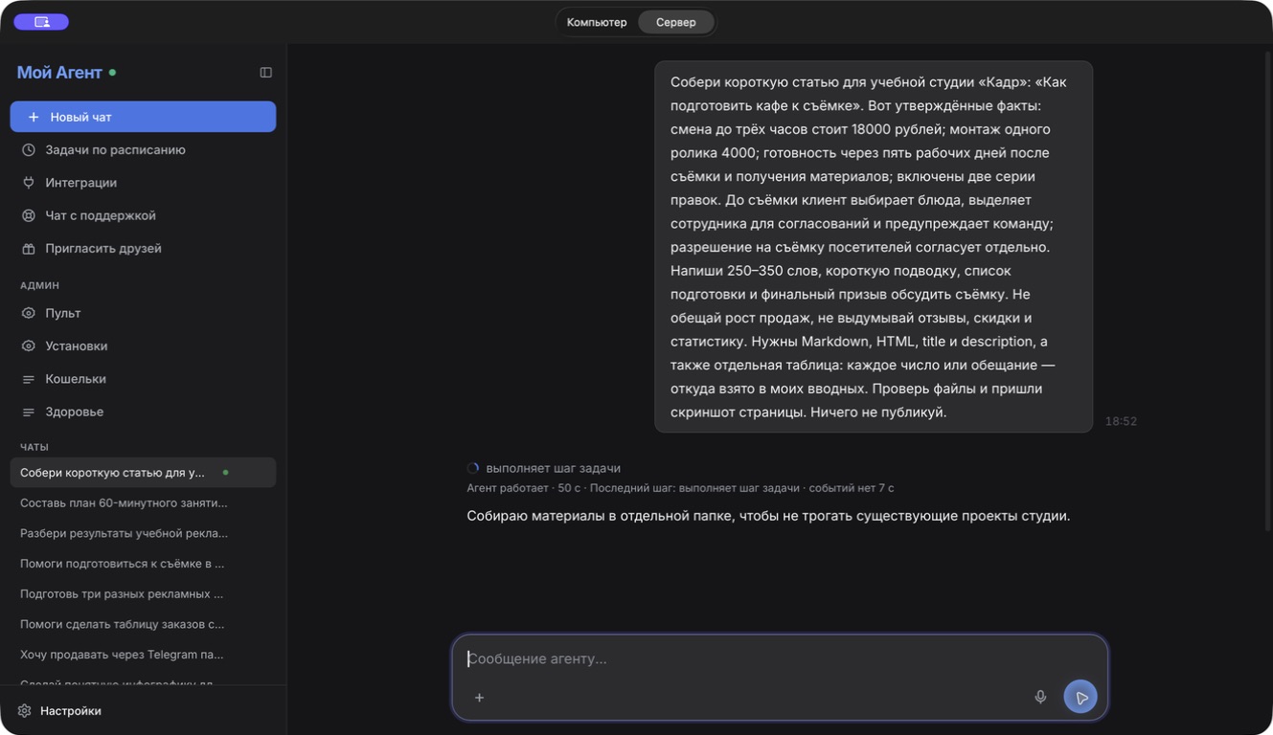
Task: Click the microphone icon in message box
Action: click(x=1040, y=697)
